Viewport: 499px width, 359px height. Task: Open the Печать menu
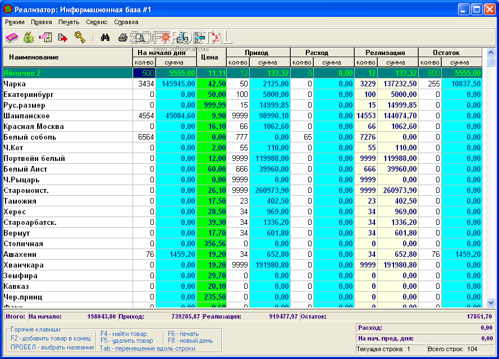(x=68, y=22)
